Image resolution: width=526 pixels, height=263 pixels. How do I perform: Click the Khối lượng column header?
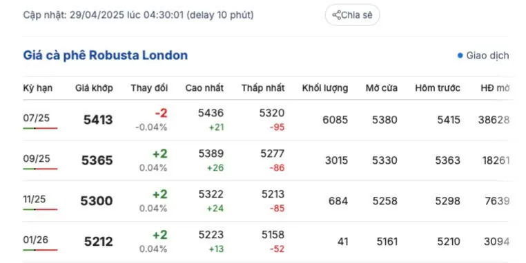tap(325, 88)
